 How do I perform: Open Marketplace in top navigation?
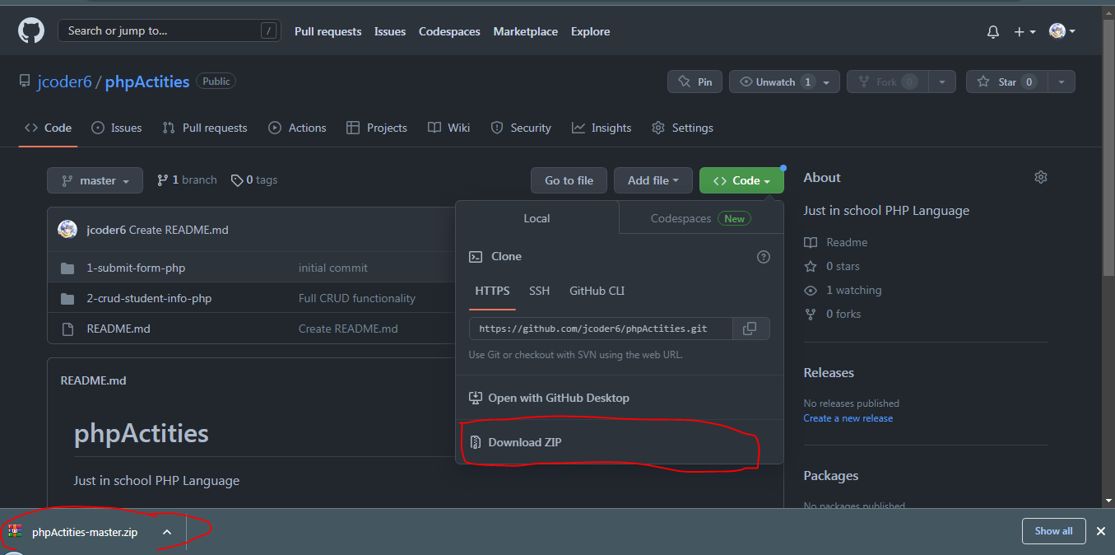[x=525, y=31]
